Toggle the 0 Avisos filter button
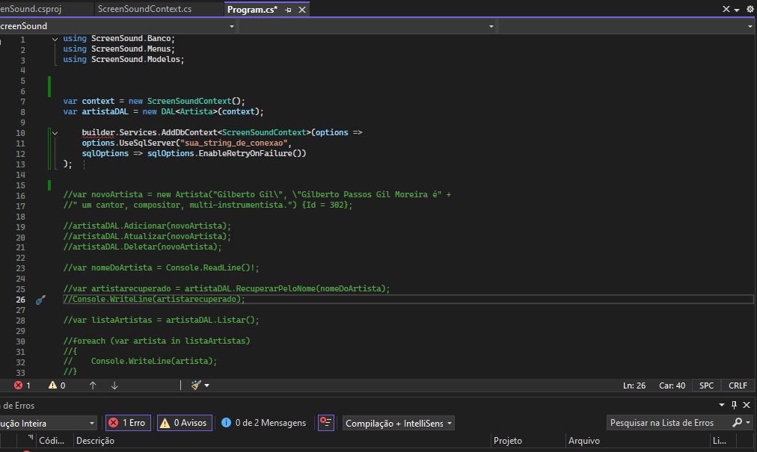The height and width of the screenshot is (452, 757). pyautogui.click(x=185, y=423)
